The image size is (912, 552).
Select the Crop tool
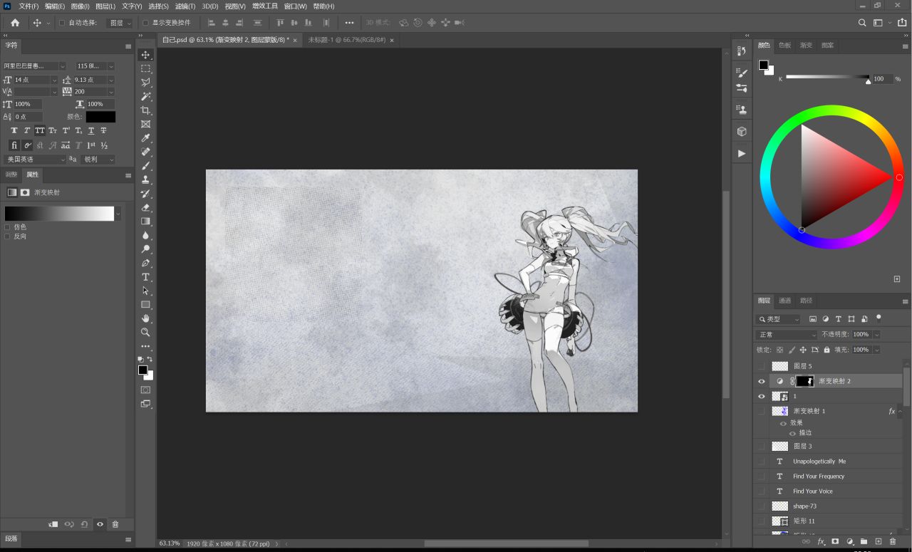(x=145, y=110)
